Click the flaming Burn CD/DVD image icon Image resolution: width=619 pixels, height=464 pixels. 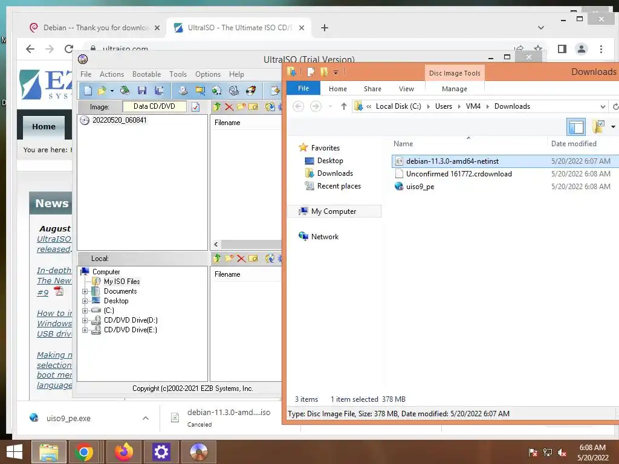(251, 91)
